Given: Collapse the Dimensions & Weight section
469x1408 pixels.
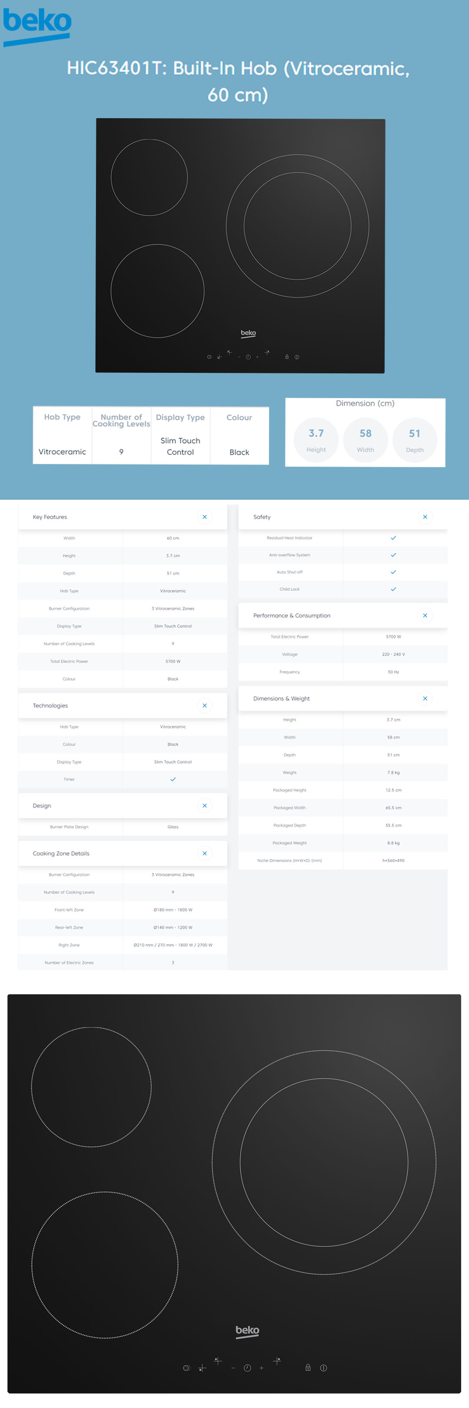Looking at the screenshot, I should tap(425, 698).
